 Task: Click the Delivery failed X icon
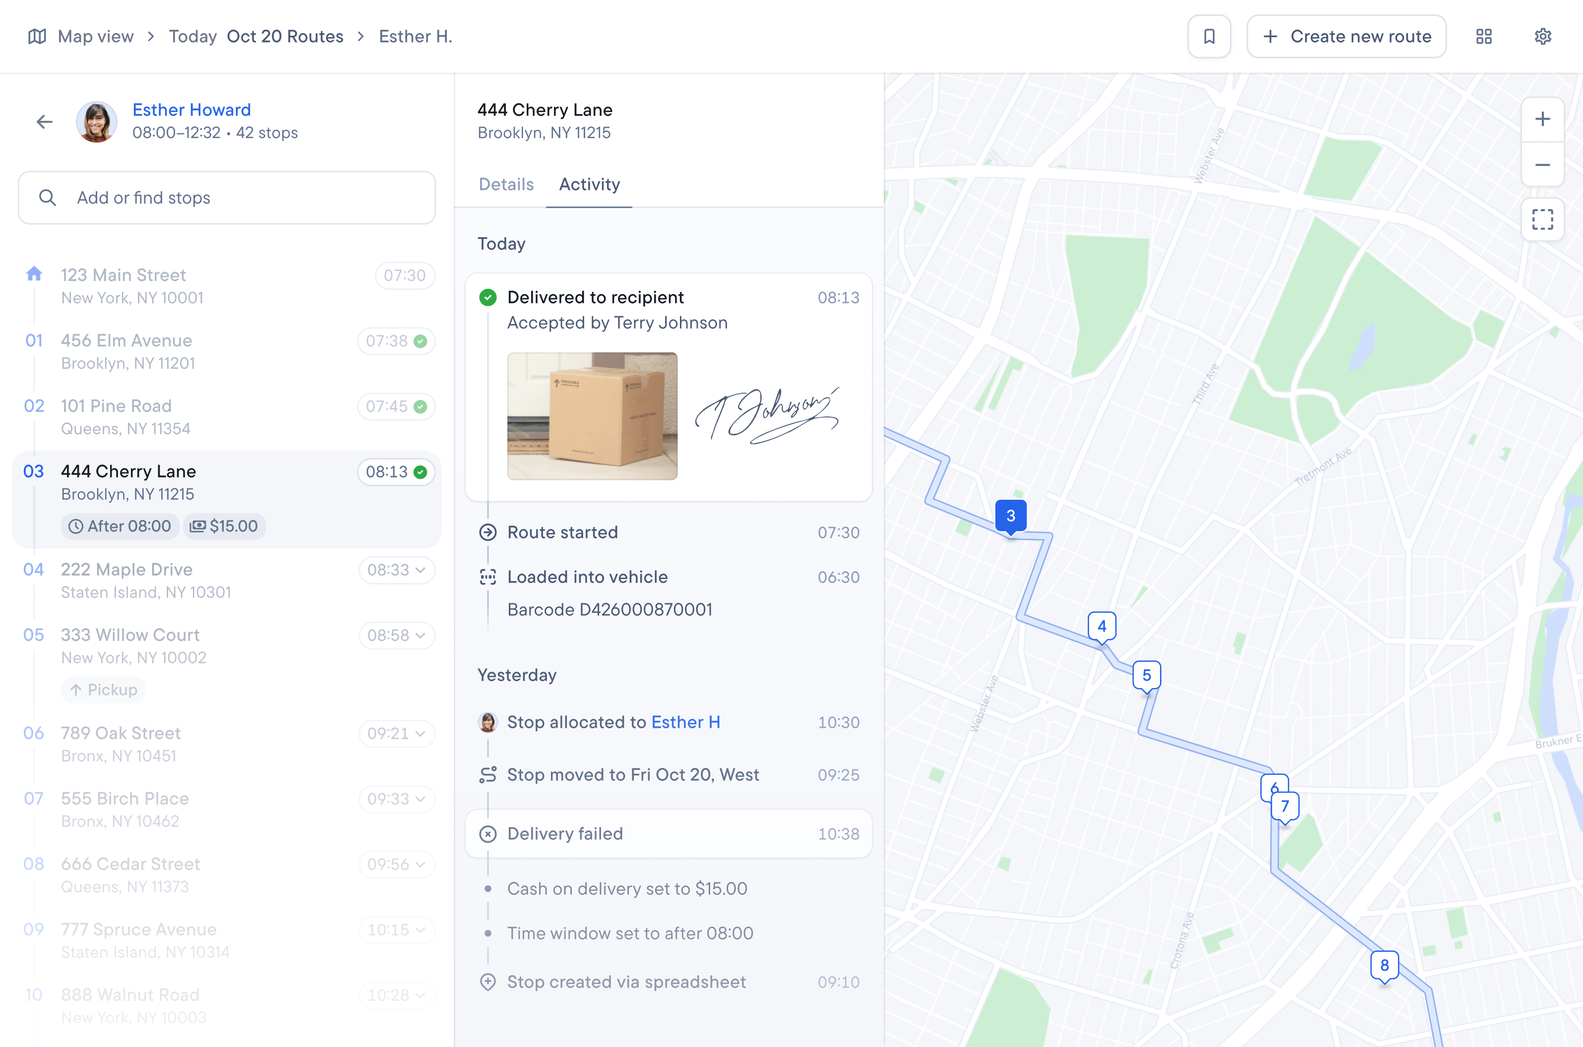[x=487, y=834]
